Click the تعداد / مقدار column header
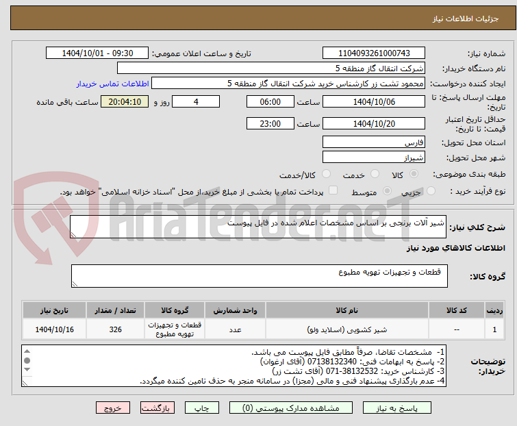The width and height of the screenshot is (517, 426). click(x=115, y=310)
